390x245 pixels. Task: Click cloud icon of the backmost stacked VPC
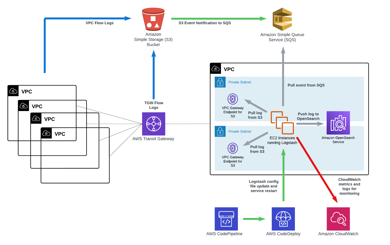[x=13, y=91]
